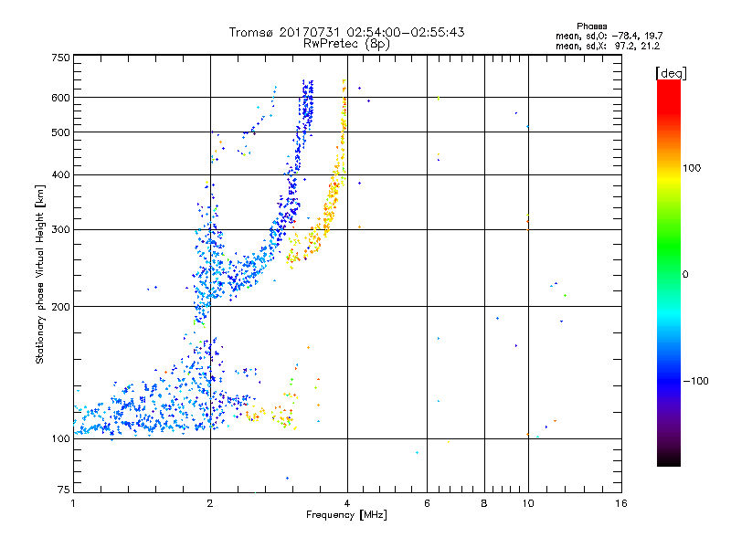Click the "300" height axis tick label
This screenshot has height=548, width=731.
coord(60,229)
